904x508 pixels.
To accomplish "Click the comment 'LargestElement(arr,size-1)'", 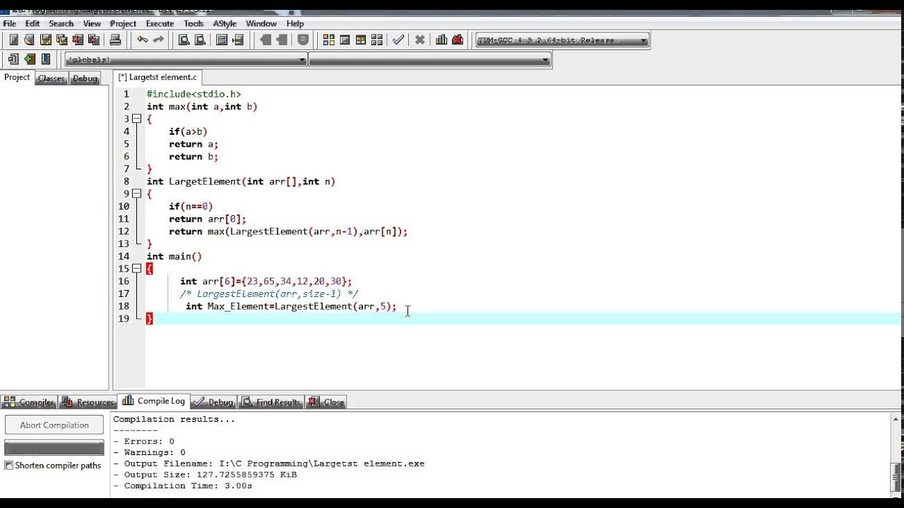I will (x=269, y=294).
